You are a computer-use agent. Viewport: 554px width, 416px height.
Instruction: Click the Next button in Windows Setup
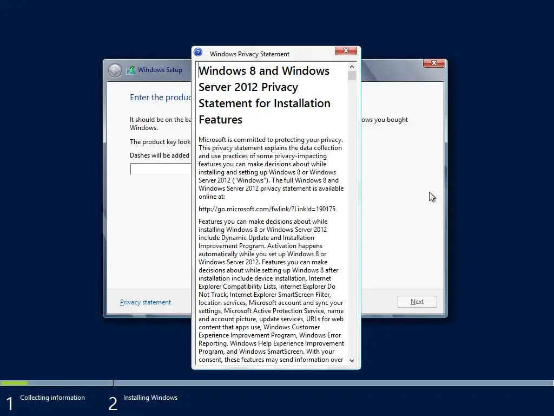point(417,302)
